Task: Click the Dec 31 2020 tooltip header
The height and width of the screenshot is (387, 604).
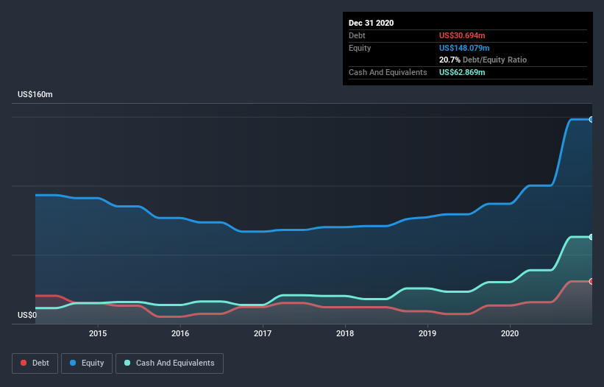Action: (371, 23)
